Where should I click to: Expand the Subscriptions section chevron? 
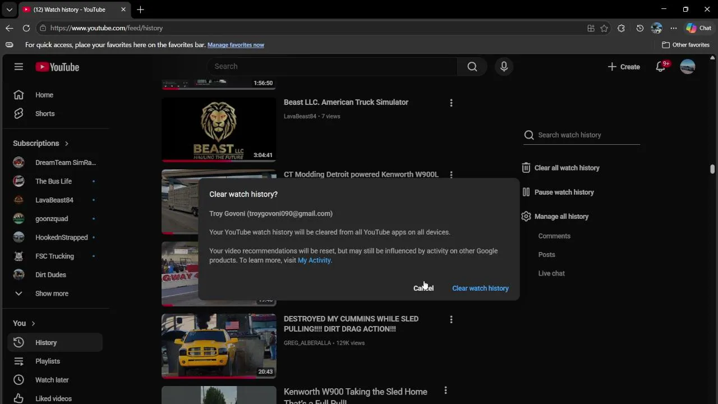tap(66, 144)
